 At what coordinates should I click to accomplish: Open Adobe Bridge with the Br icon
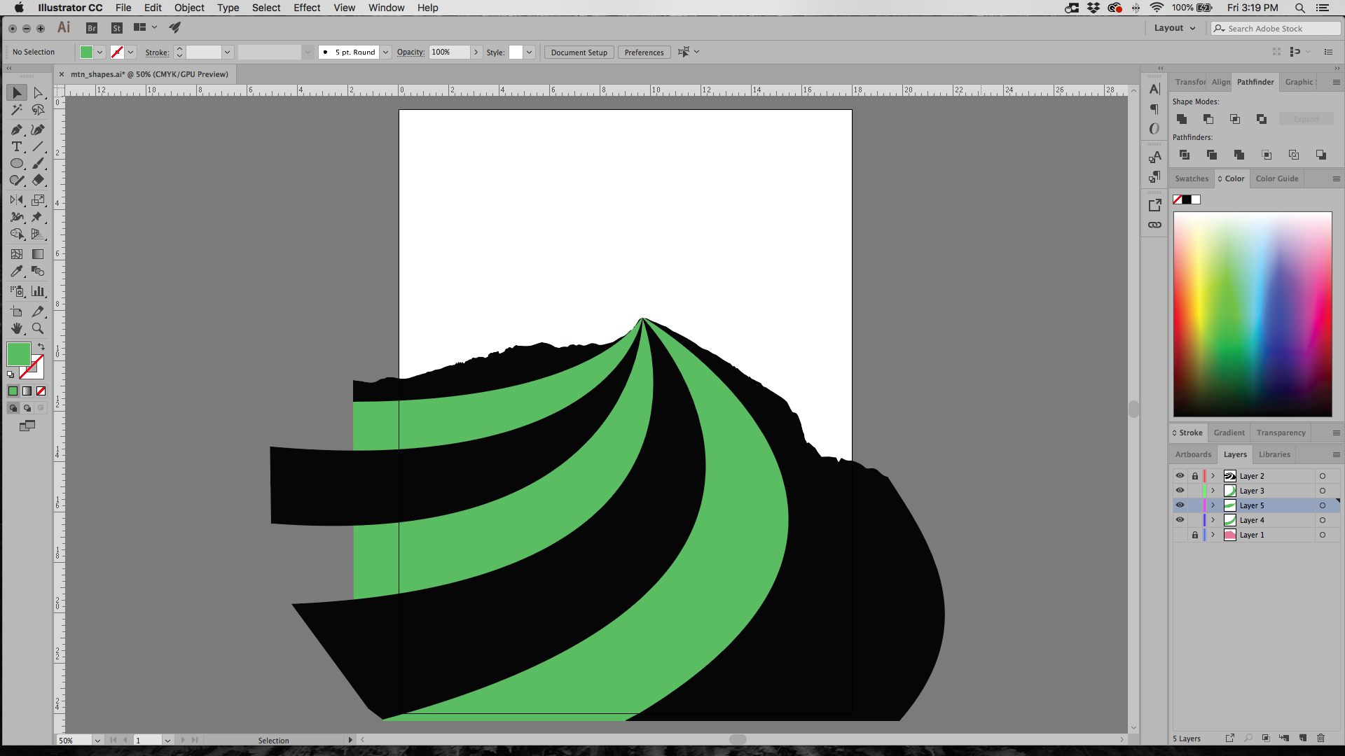coord(92,28)
